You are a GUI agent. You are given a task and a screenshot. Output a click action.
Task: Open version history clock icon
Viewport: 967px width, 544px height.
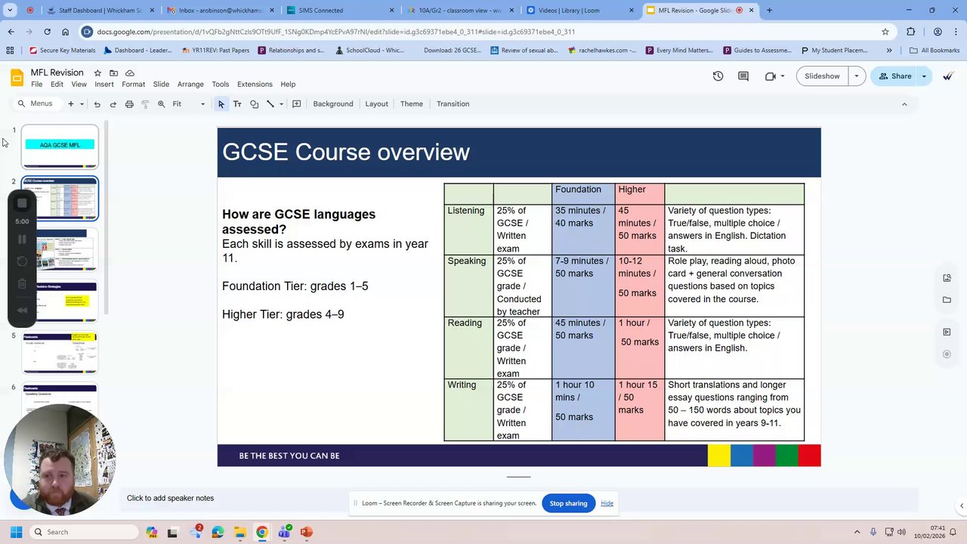(718, 76)
